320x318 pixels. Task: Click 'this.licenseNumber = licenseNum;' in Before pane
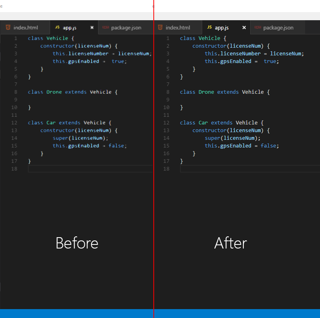point(102,54)
